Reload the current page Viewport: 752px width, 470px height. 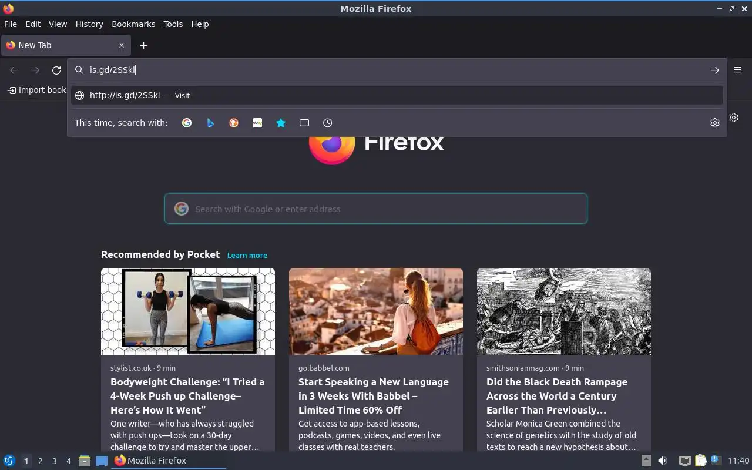point(56,70)
